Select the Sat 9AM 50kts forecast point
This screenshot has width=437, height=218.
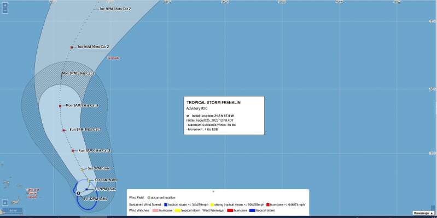click(x=89, y=180)
